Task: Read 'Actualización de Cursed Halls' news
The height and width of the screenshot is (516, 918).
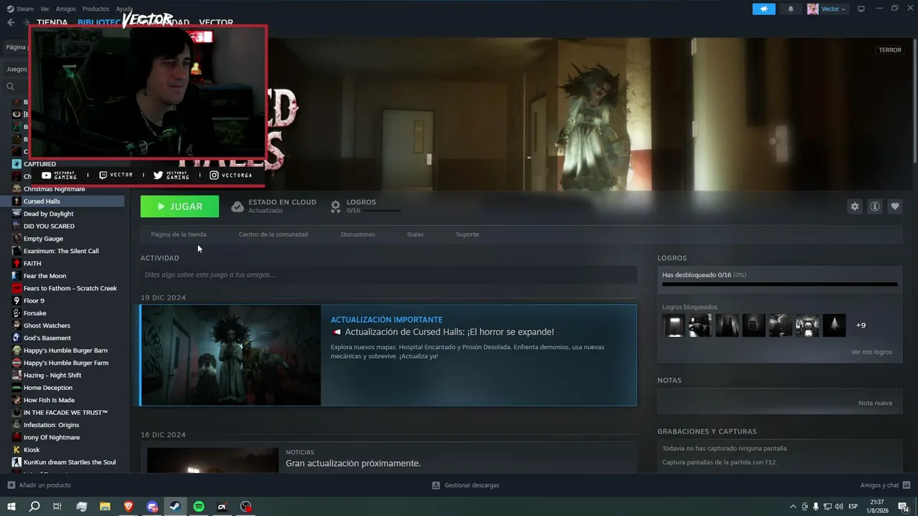Action: pyautogui.click(x=449, y=332)
